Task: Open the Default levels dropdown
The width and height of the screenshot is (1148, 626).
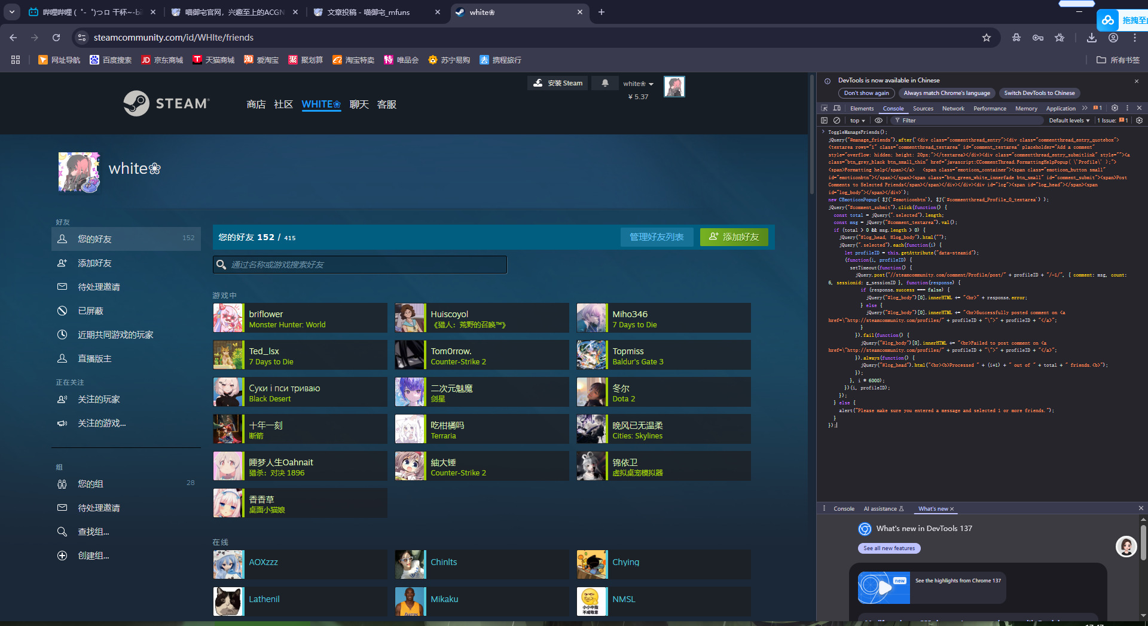Action: tap(1069, 121)
